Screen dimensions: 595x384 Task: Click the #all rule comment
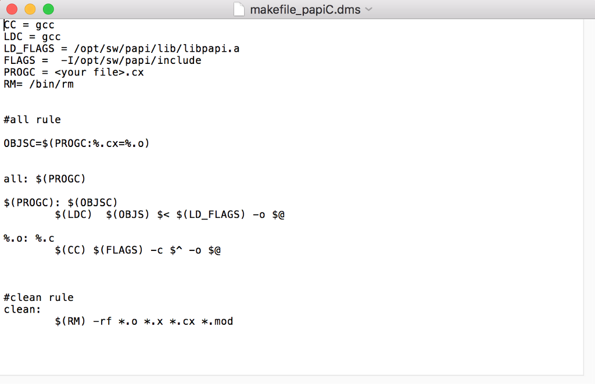[32, 119]
